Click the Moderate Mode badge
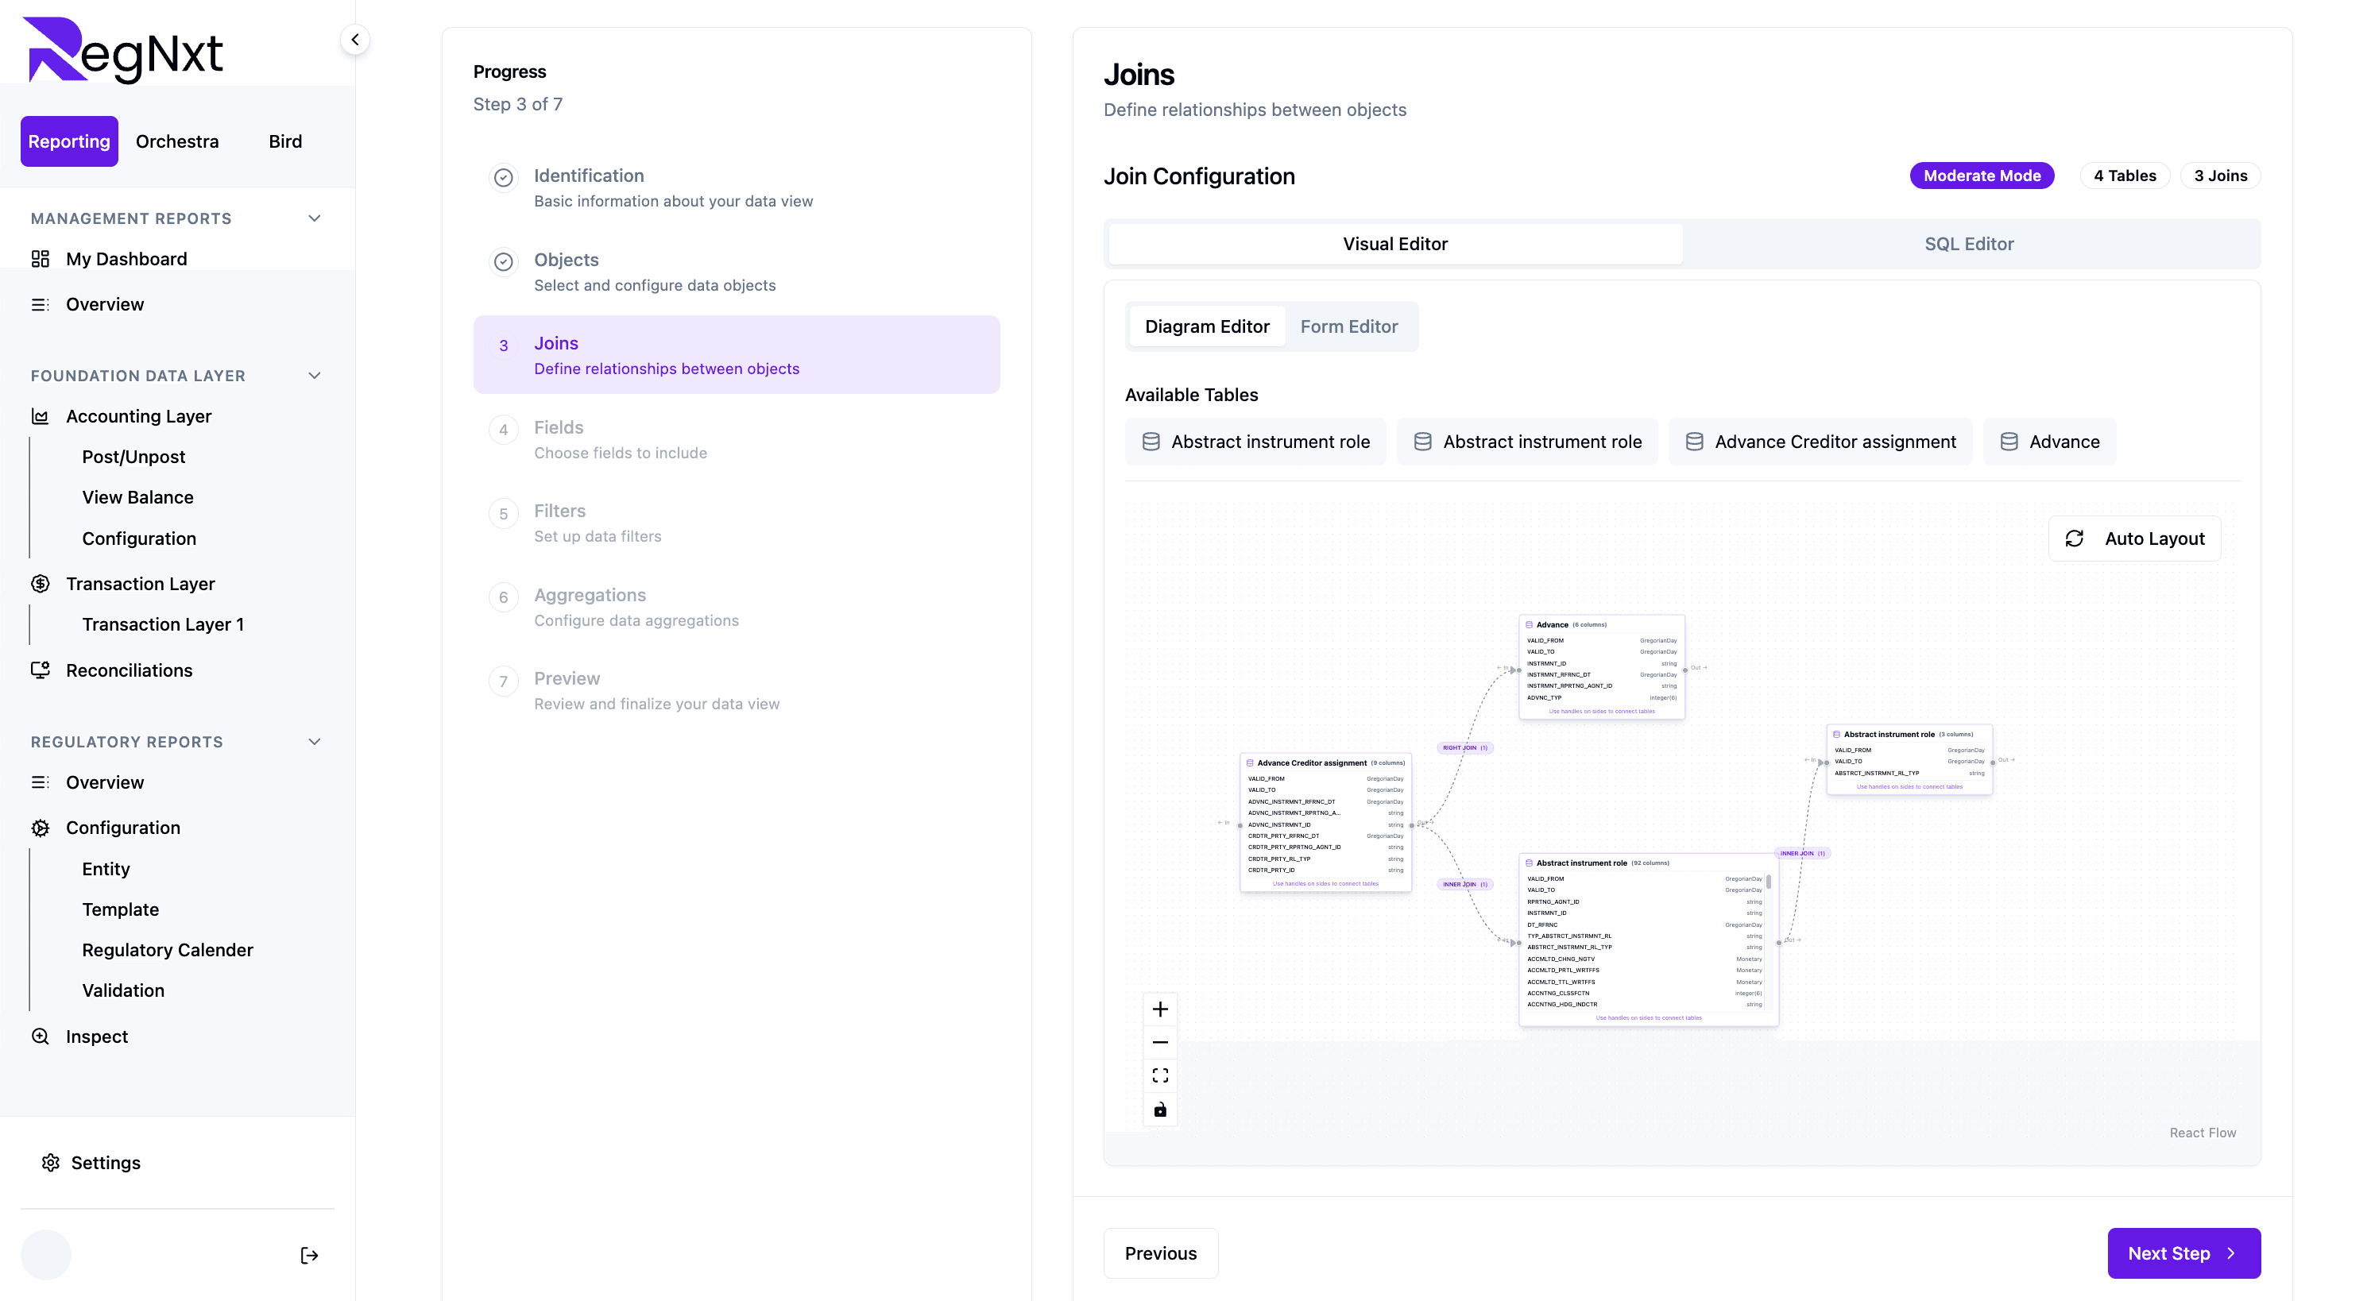Screen dimensions: 2371x1301 pos(1982,176)
